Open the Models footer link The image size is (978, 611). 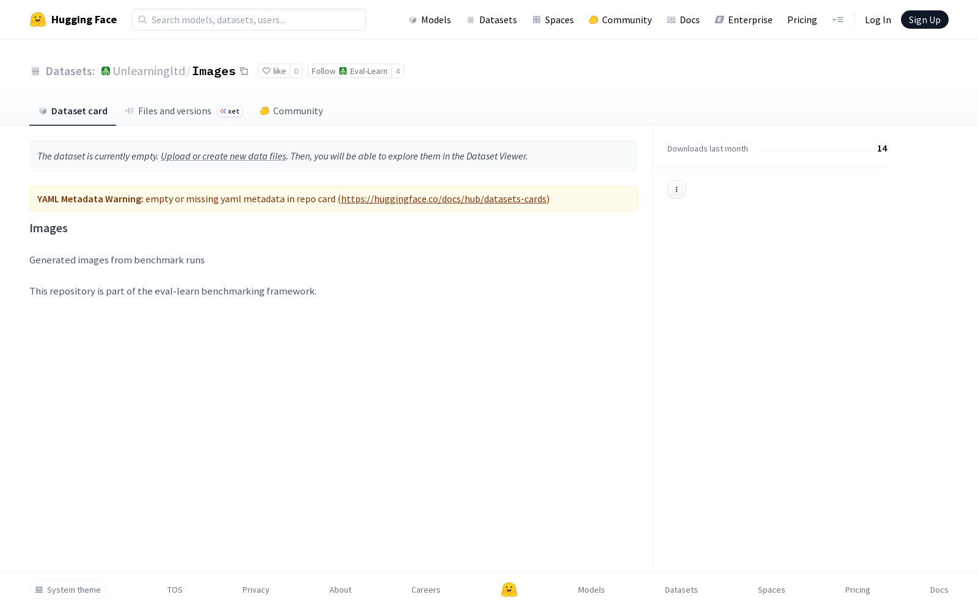coord(592,590)
